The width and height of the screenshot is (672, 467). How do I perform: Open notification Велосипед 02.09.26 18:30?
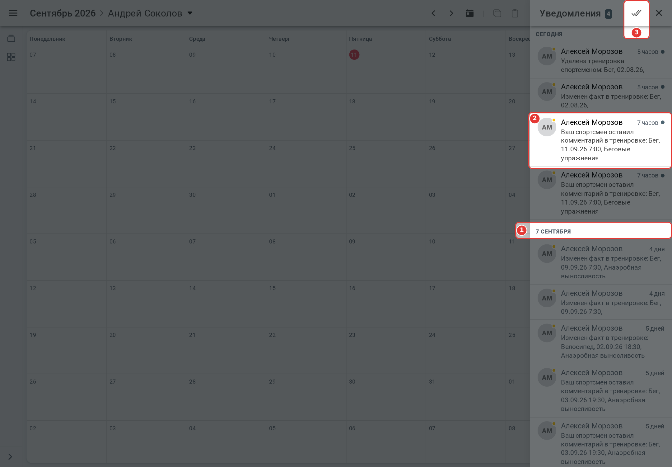pyautogui.click(x=601, y=342)
